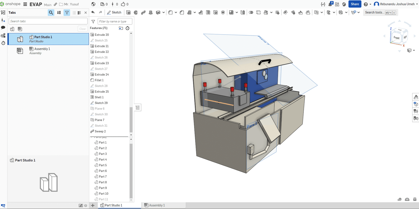Open the view cube display options dropdown
The image size is (419, 209).
[414, 50]
